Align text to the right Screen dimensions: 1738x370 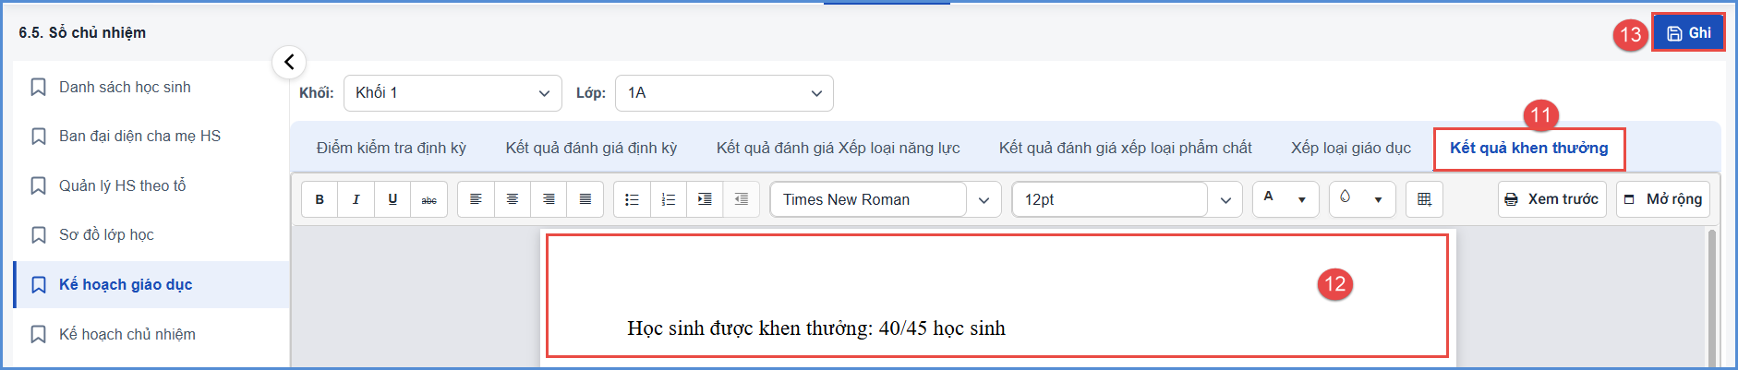[x=549, y=199]
